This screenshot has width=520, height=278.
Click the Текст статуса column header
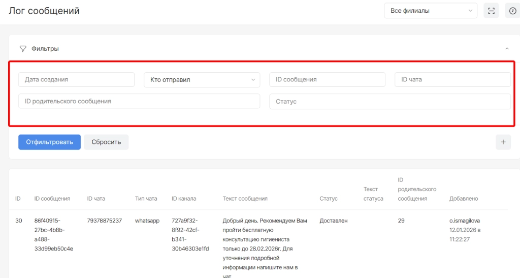(x=373, y=194)
